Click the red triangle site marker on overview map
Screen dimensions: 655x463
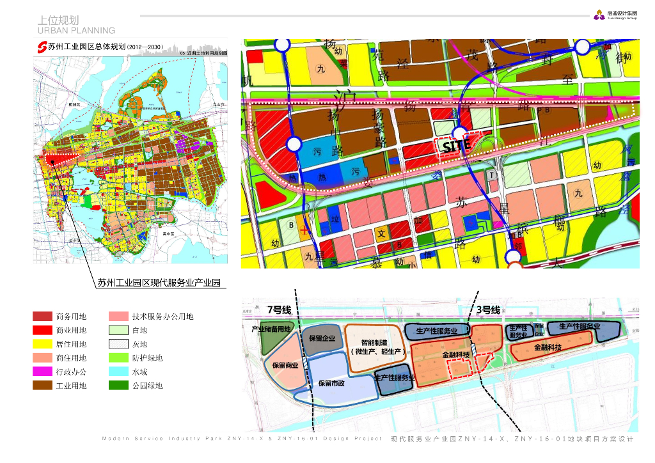coord(60,159)
